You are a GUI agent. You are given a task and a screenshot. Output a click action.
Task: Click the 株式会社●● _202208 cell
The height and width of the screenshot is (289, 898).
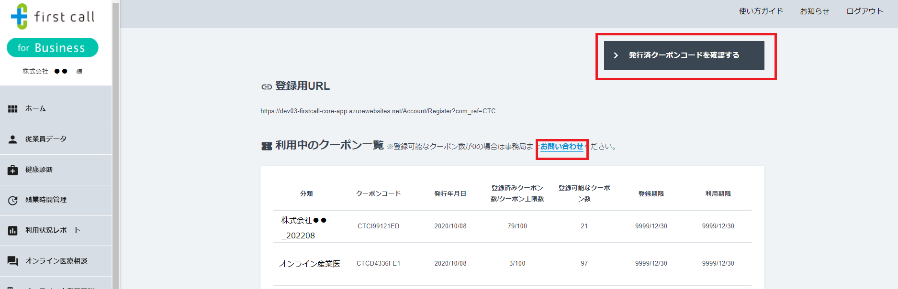[x=304, y=228]
